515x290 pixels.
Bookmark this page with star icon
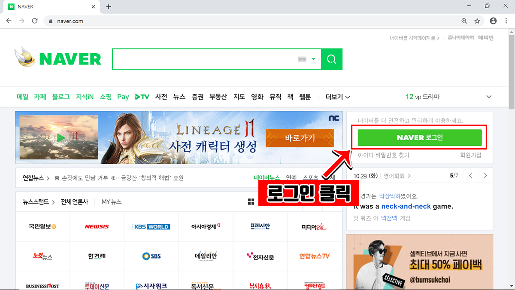[477, 21]
